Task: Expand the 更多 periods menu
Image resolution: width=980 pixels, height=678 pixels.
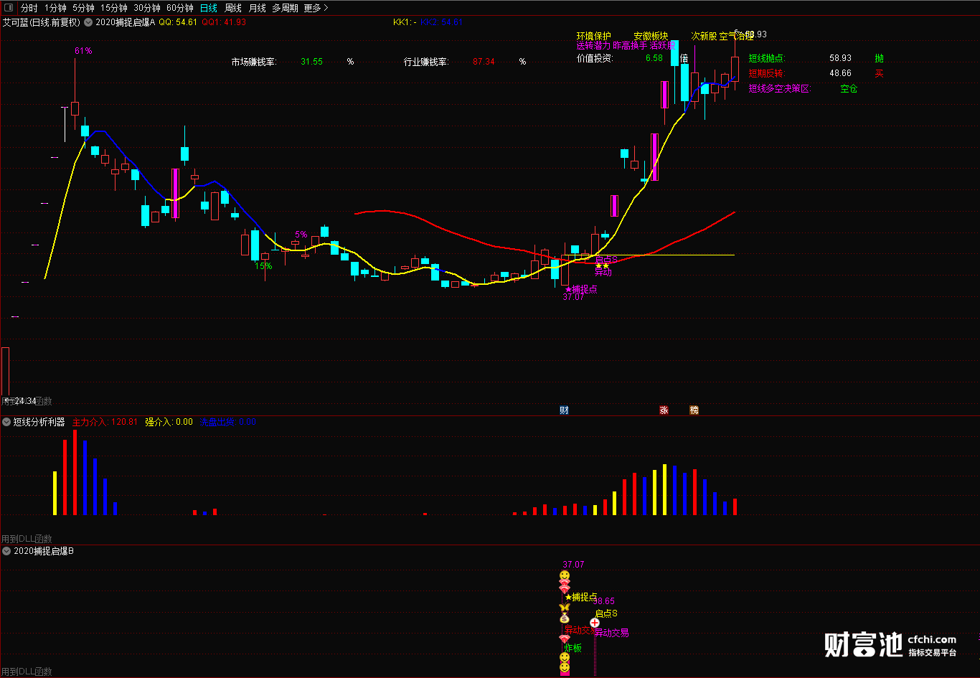Action: coord(316,8)
